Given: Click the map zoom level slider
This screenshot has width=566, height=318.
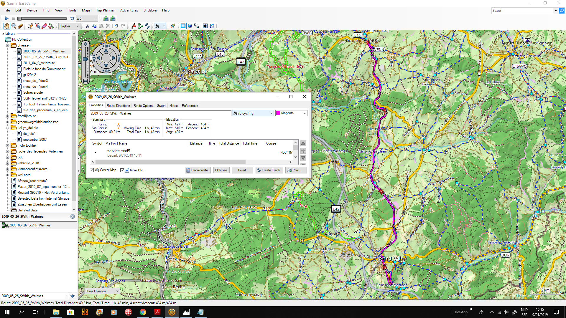Looking at the screenshot, I should click(x=85, y=59).
